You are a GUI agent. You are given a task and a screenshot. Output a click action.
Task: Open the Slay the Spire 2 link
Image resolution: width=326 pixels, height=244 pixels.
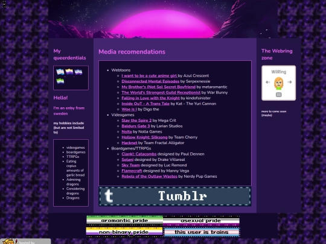(x=136, y=120)
